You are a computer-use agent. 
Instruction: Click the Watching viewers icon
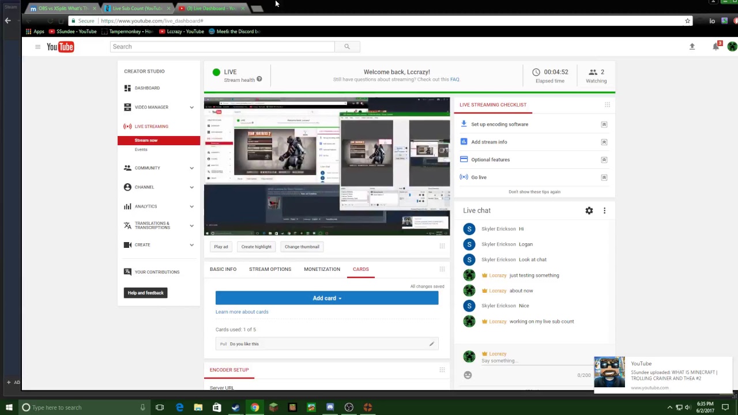pos(593,72)
